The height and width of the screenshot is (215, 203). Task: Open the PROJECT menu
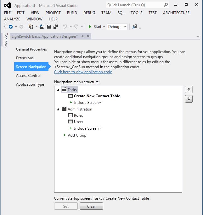pos(53,13)
